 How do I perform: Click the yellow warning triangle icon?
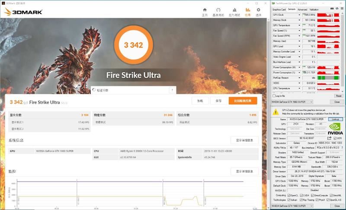pos(276,112)
